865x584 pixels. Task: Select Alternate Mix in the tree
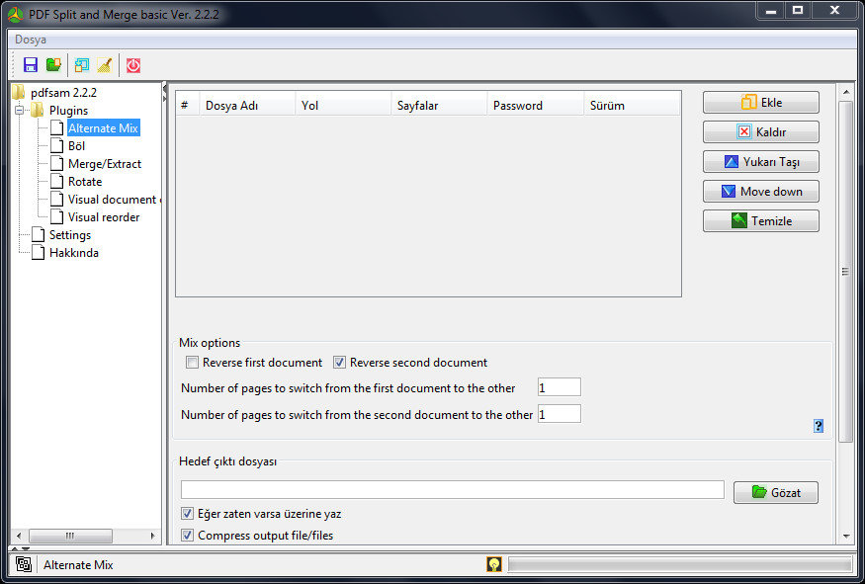[x=103, y=127]
